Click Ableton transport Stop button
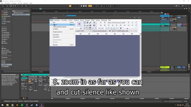The image size is (191, 107). click(84, 6)
